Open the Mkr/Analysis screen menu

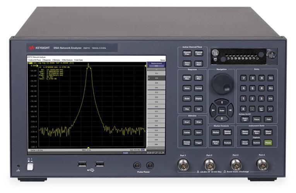67,60
